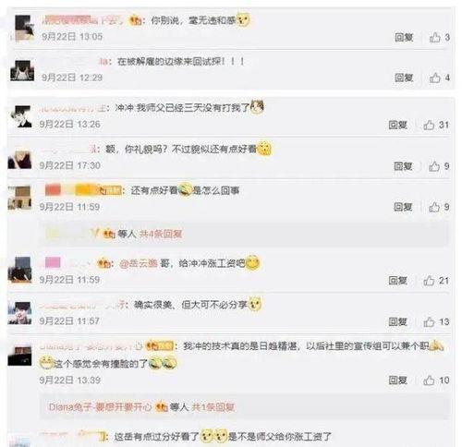Like the comment mentioning @岳云鹏
The image size is (462, 447).
(429, 281)
